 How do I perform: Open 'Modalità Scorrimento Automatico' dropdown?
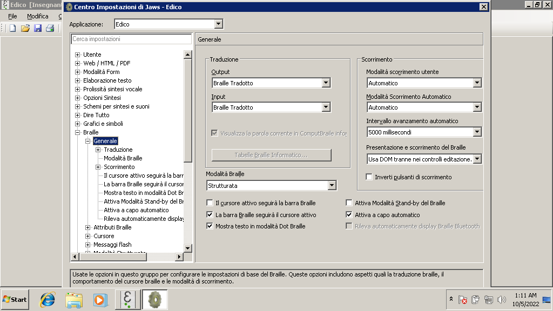[477, 107]
